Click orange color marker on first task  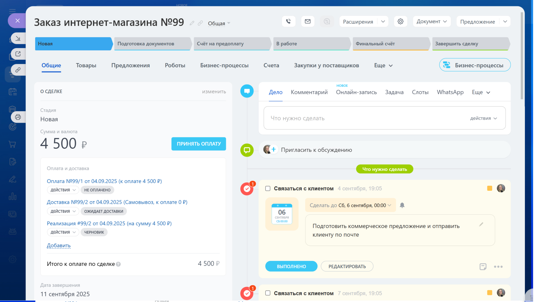pos(490,188)
